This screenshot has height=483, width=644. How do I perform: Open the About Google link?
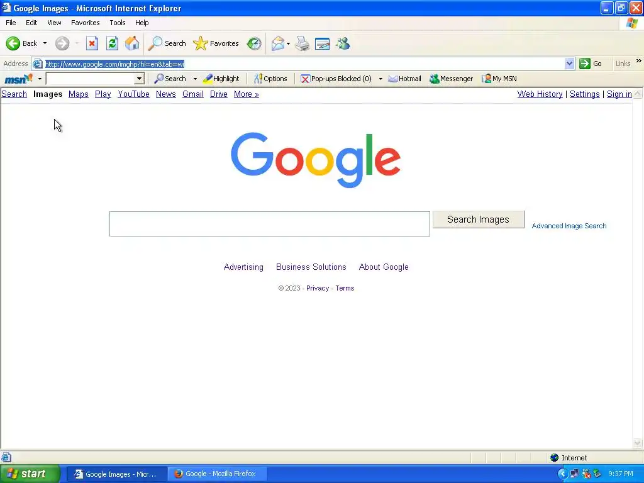pos(384,267)
